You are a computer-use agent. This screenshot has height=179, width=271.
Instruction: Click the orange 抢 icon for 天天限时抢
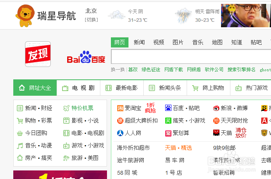pos(216,121)
